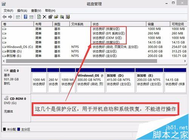The image size is (189, 140).
Task: Click the drive icon beside 新加卷 (E:) row
Action: click(4, 56)
